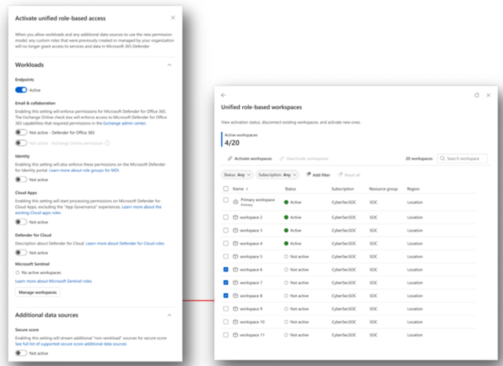Click the Add filter button

click(x=318, y=175)
